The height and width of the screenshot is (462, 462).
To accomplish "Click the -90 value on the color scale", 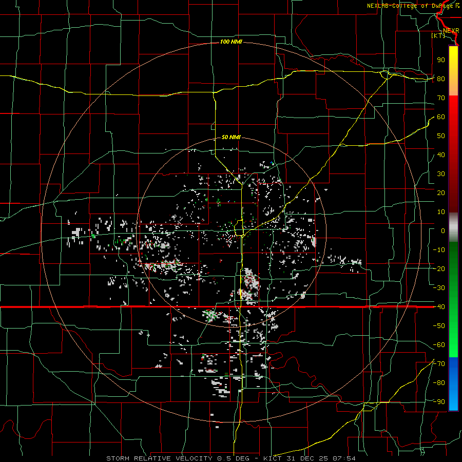I will pyautogui.click(x=439, y=402).
